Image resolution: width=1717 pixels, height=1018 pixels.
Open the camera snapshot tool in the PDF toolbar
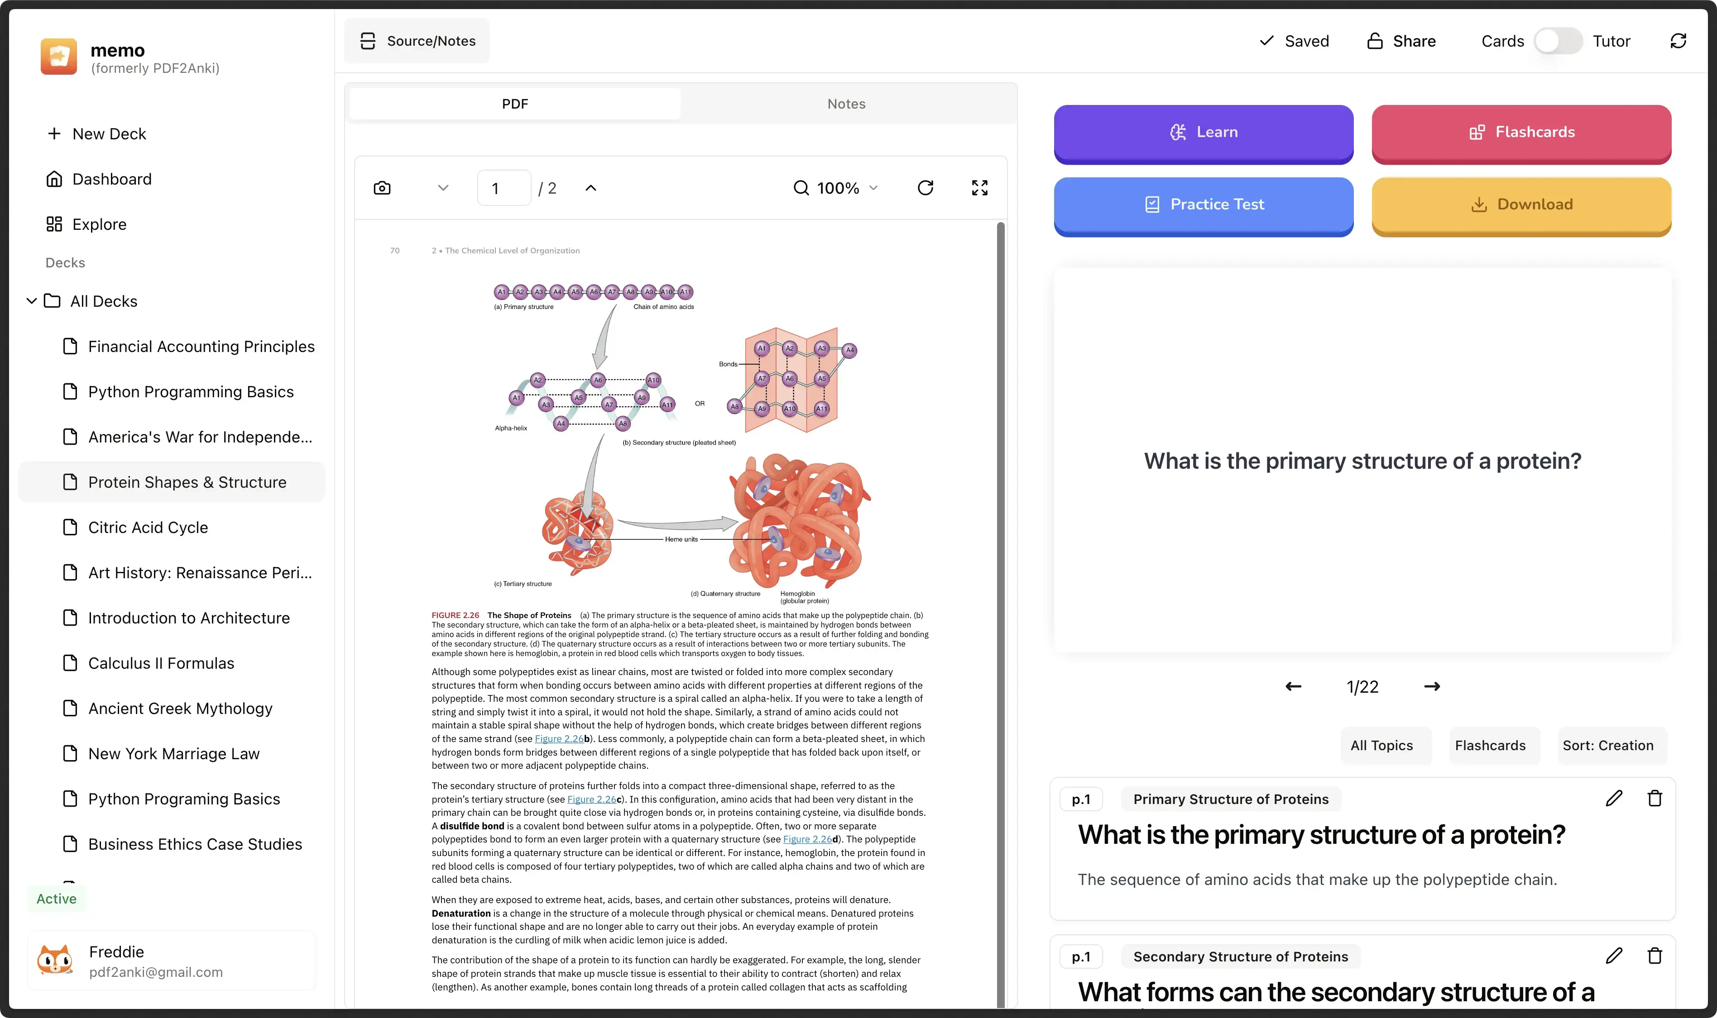click(x=382, y=187)
